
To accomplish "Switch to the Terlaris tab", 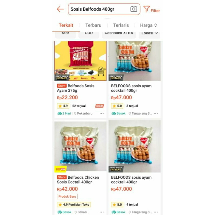I will click(x=121, y=25).
